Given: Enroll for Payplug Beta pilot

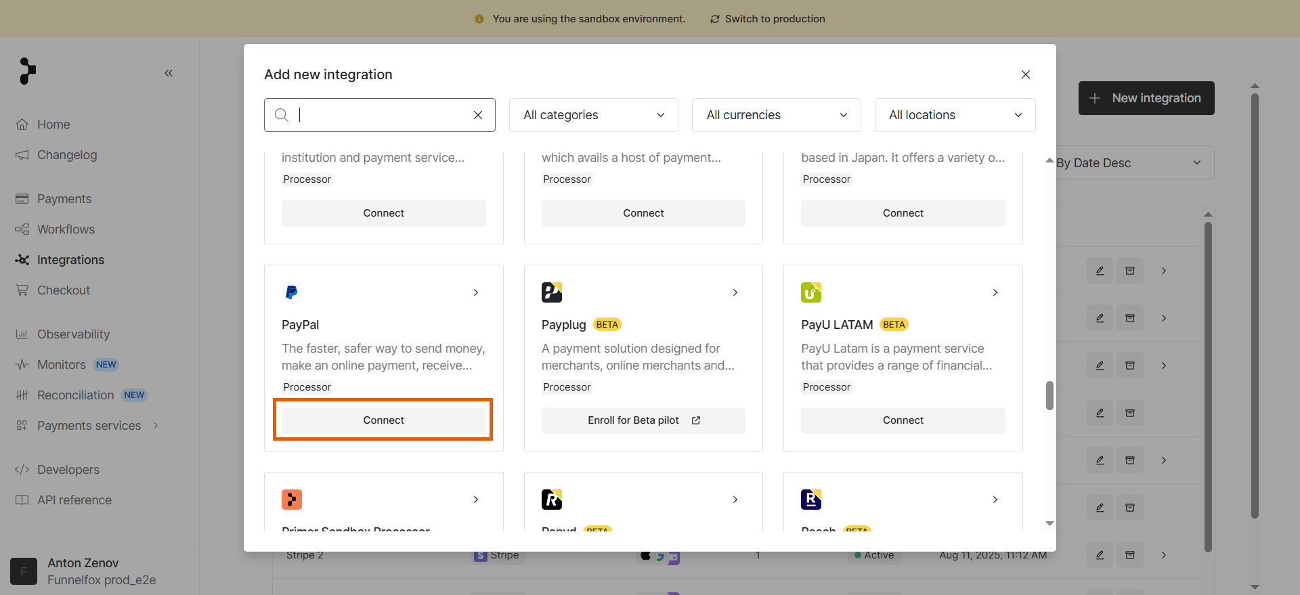Looking at the screenshot, I should (643, 420).
